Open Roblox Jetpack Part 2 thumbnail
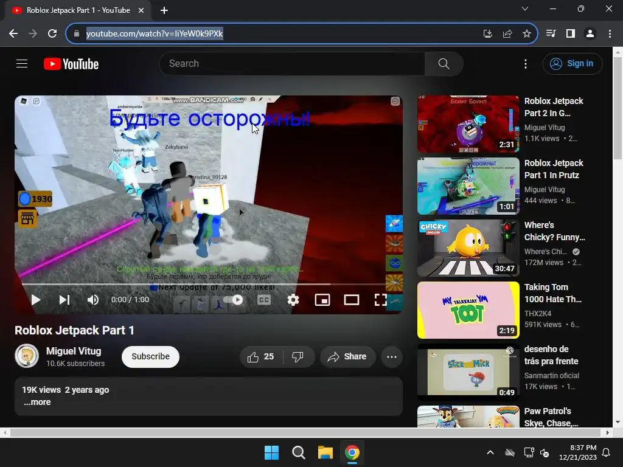 pos(468,124)
